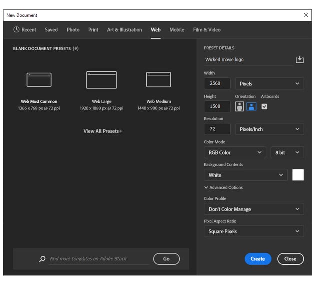This screenshot has width=315, height=285.
Task: Click the Close button
Action: click(x=290, y=259)
